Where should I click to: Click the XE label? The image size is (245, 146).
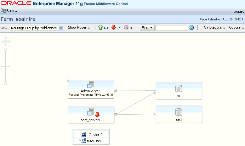179,96
